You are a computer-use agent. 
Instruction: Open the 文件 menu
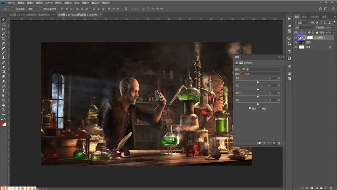[12, 3]
